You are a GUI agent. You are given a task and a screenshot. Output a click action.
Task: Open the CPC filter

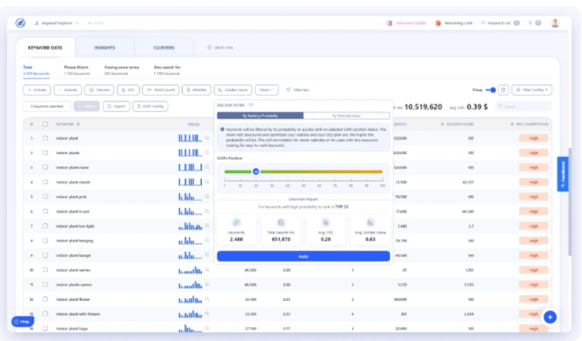128,90
